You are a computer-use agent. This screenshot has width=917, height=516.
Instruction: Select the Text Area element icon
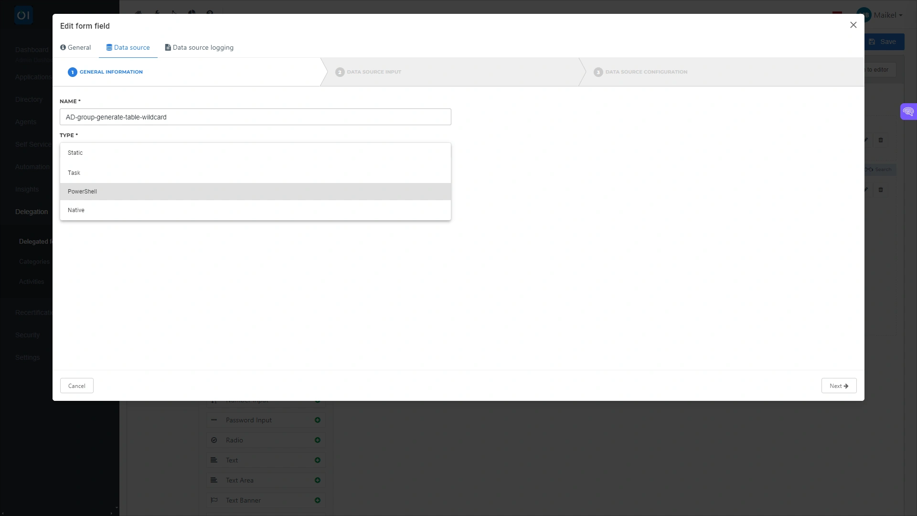(214, 480)
